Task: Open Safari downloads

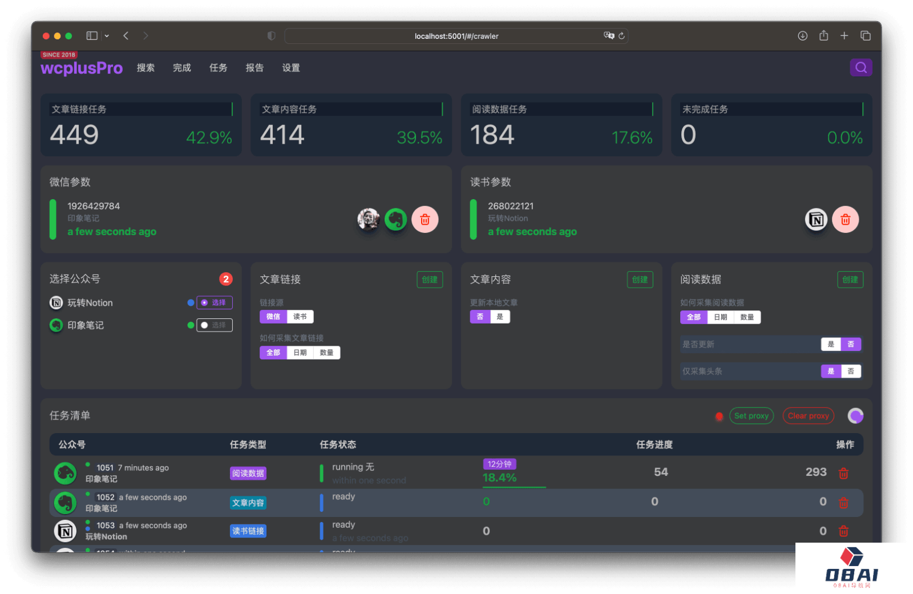Action: coord(802,35)
